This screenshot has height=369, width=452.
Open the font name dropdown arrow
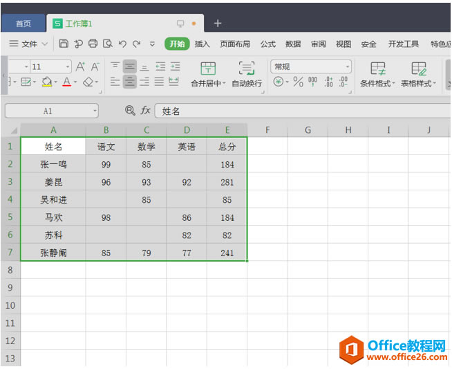tap(26, 67)
